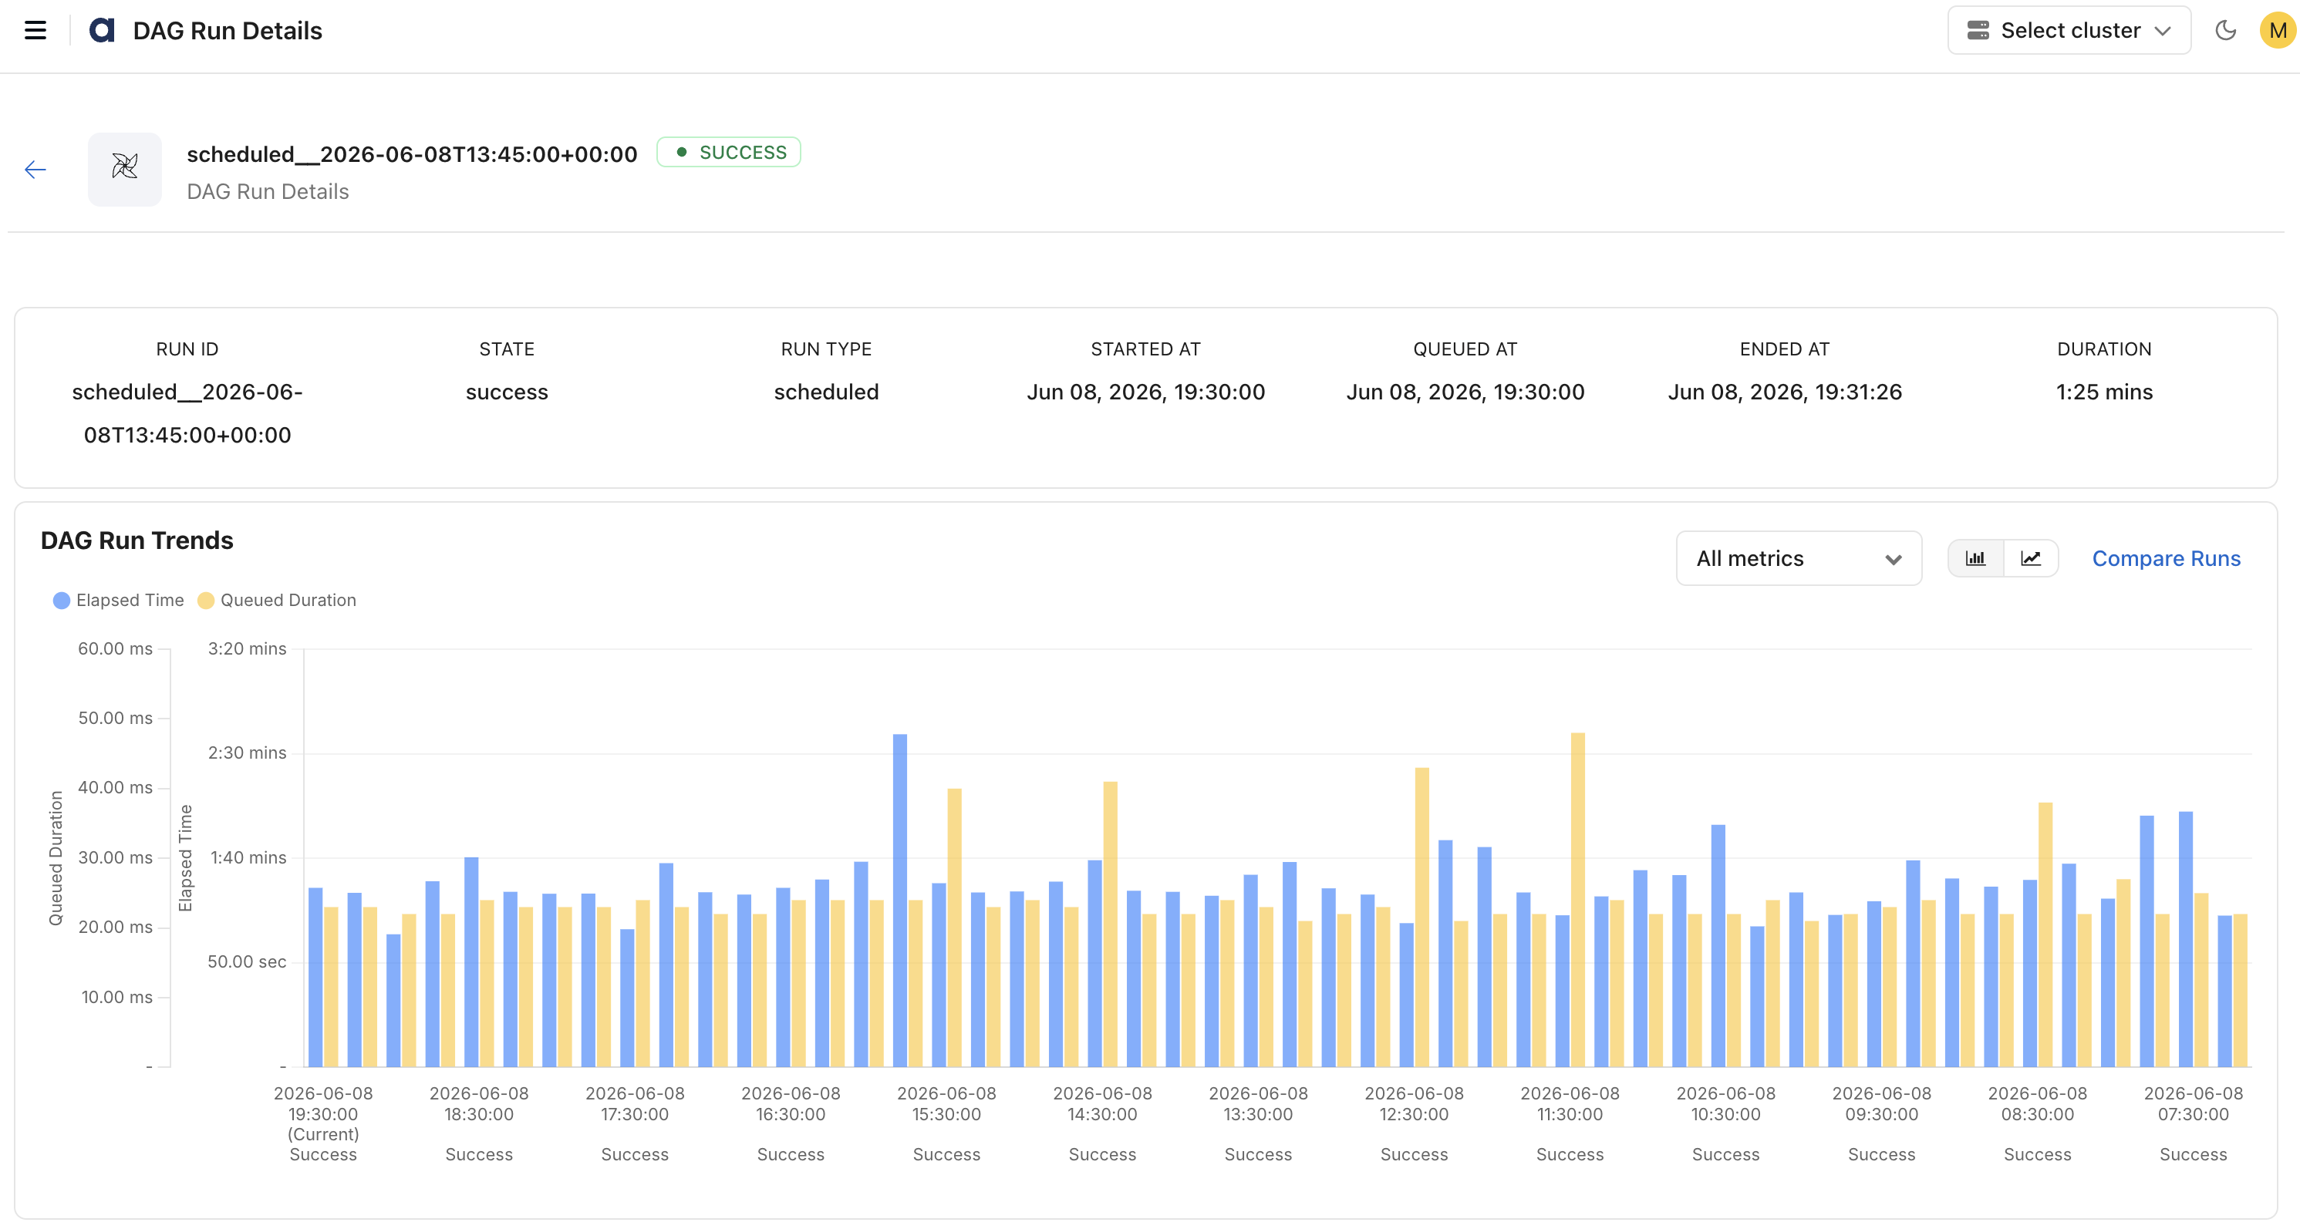The image size is (2300, 1229).
Task: Click the 2026-06-08 10:30:00 axis label
Action: pyautogui.click(x=1726, y=1104)
